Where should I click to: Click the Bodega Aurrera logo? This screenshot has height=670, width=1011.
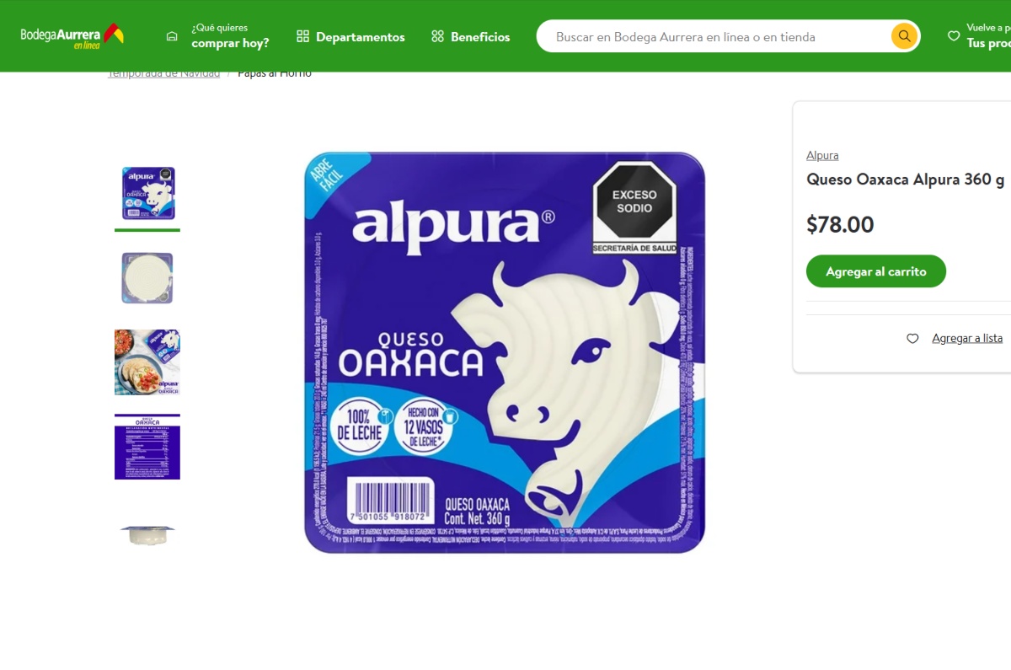pyautogui.click(x=72, y=36)
